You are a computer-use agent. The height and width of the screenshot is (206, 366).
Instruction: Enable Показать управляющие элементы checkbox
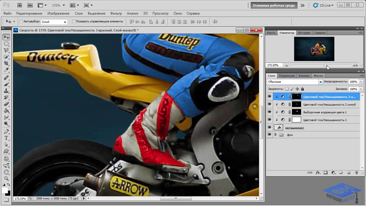73,21
